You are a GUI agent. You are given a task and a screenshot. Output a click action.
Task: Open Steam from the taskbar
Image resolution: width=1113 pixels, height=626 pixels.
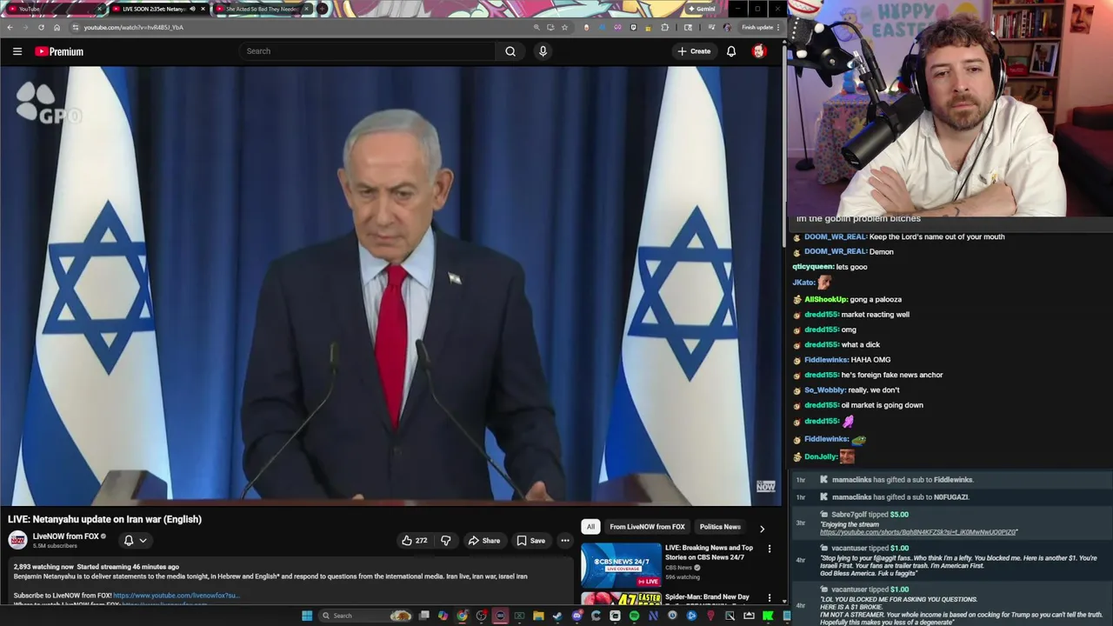coord(557,616)
